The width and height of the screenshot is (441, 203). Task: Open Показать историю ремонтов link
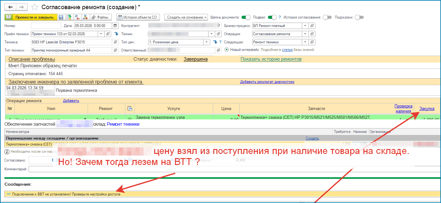(x=271, y=59)
